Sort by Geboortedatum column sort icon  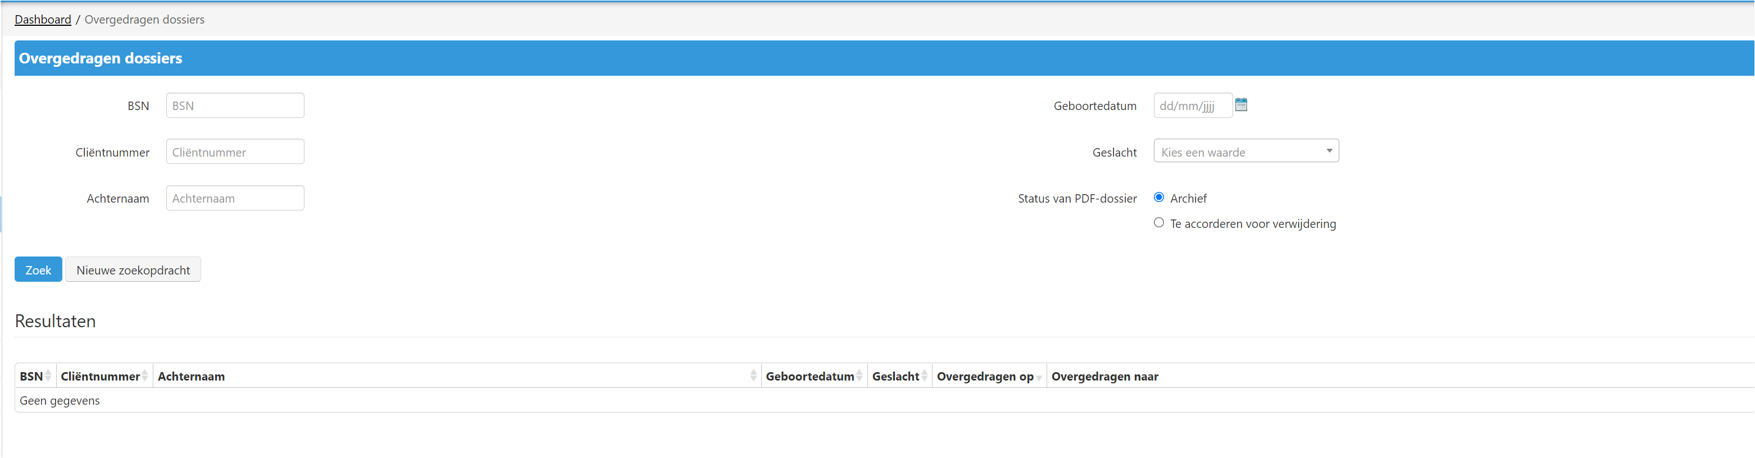(x=859, y=375)
